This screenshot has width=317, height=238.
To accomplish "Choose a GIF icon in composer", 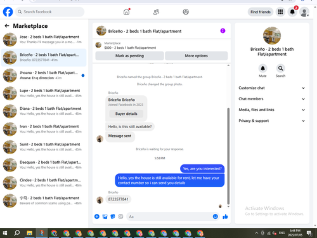I will coord(120,216).
